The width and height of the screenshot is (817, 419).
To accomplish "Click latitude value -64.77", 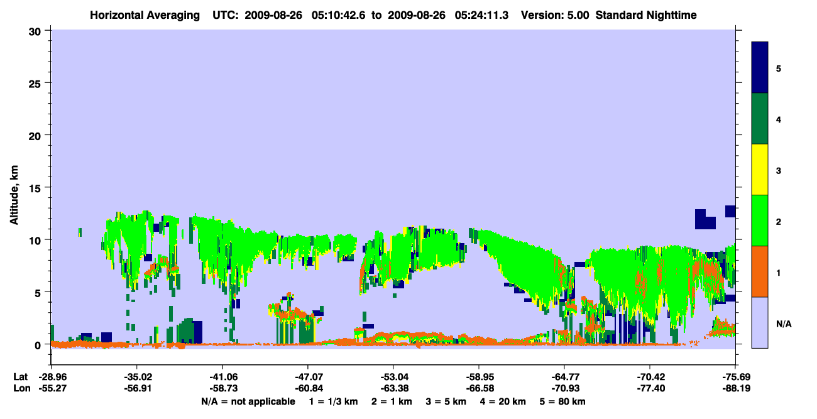I will (564, 377).
